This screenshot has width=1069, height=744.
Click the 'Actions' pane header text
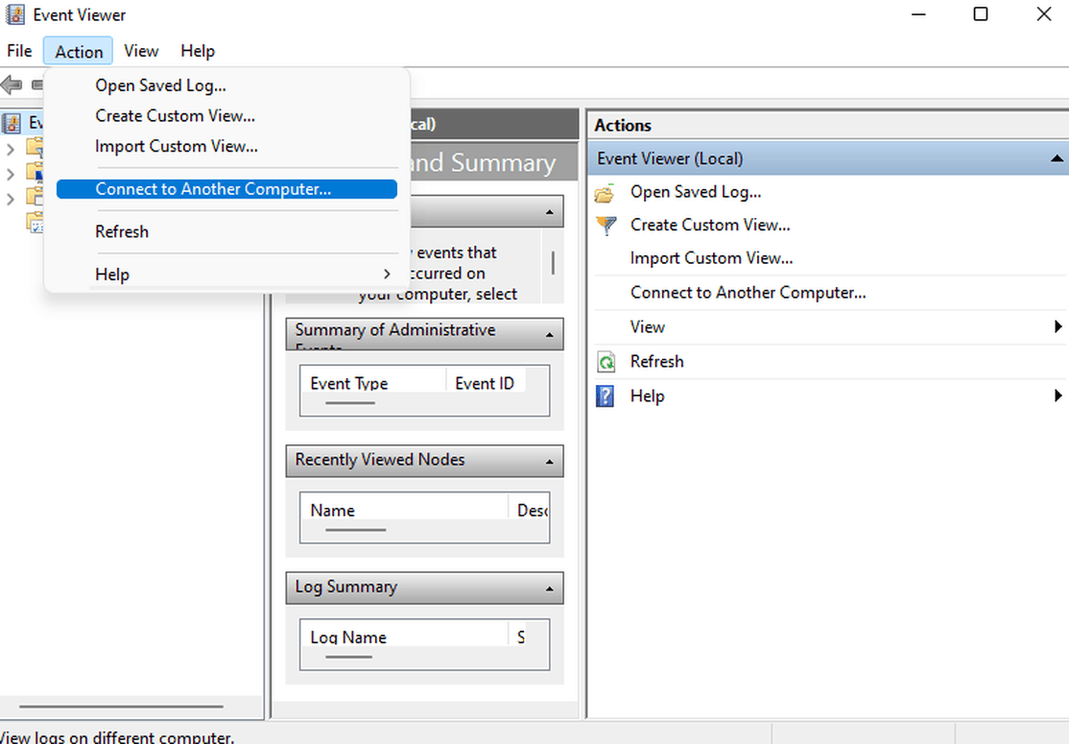click(x=623, y=126)
